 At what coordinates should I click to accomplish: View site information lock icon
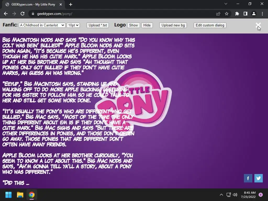[x=33, y=14]
